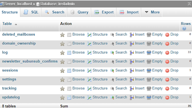Viewport: 192px width, 108px height.
Task: Click the Empty icon for the updatelog table
Action: coord(149,98)
